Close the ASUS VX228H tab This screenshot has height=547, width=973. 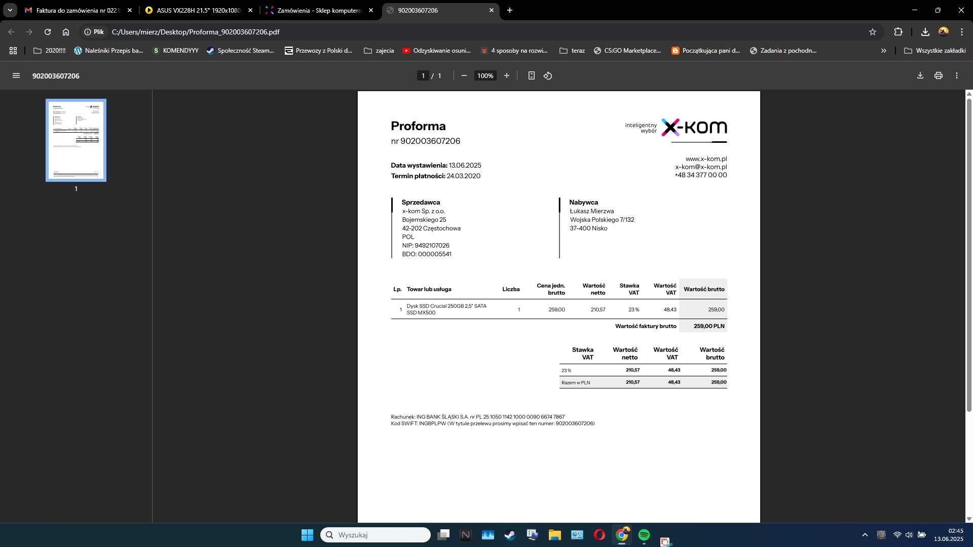coord(250,10)
